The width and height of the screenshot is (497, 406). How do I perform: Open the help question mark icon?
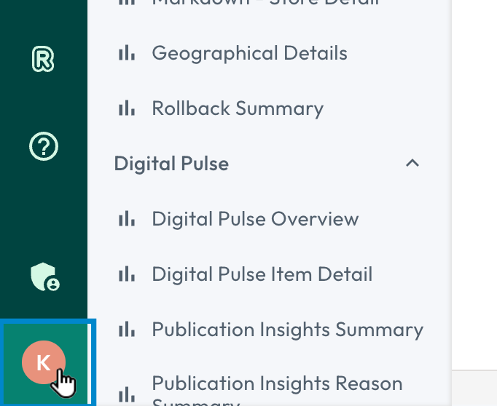click(44, 146)
